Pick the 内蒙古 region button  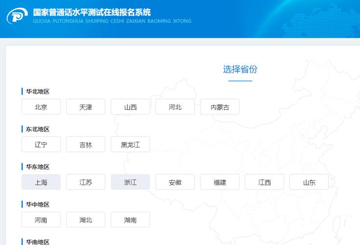(x=220, y=107)
